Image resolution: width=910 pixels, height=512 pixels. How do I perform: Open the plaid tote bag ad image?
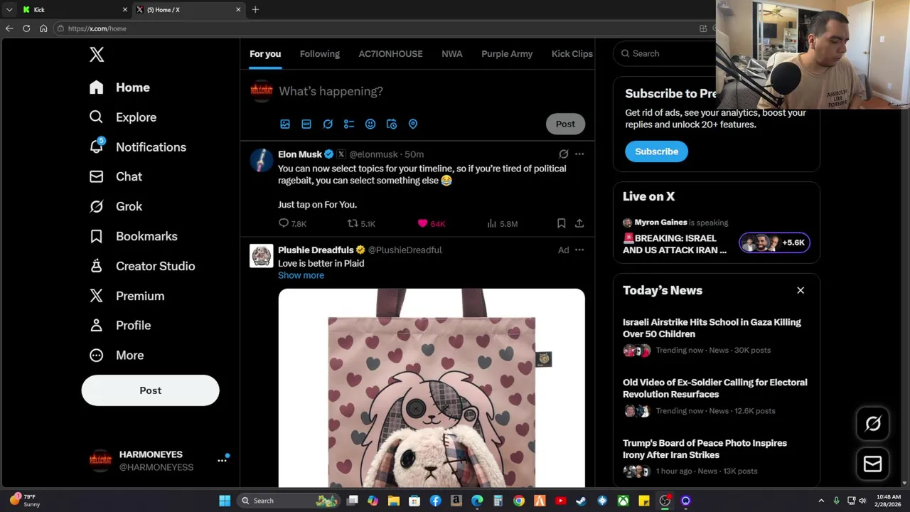[432, 388]
